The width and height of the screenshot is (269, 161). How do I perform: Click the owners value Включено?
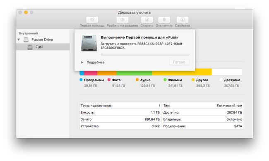click(x=234, y=119)
